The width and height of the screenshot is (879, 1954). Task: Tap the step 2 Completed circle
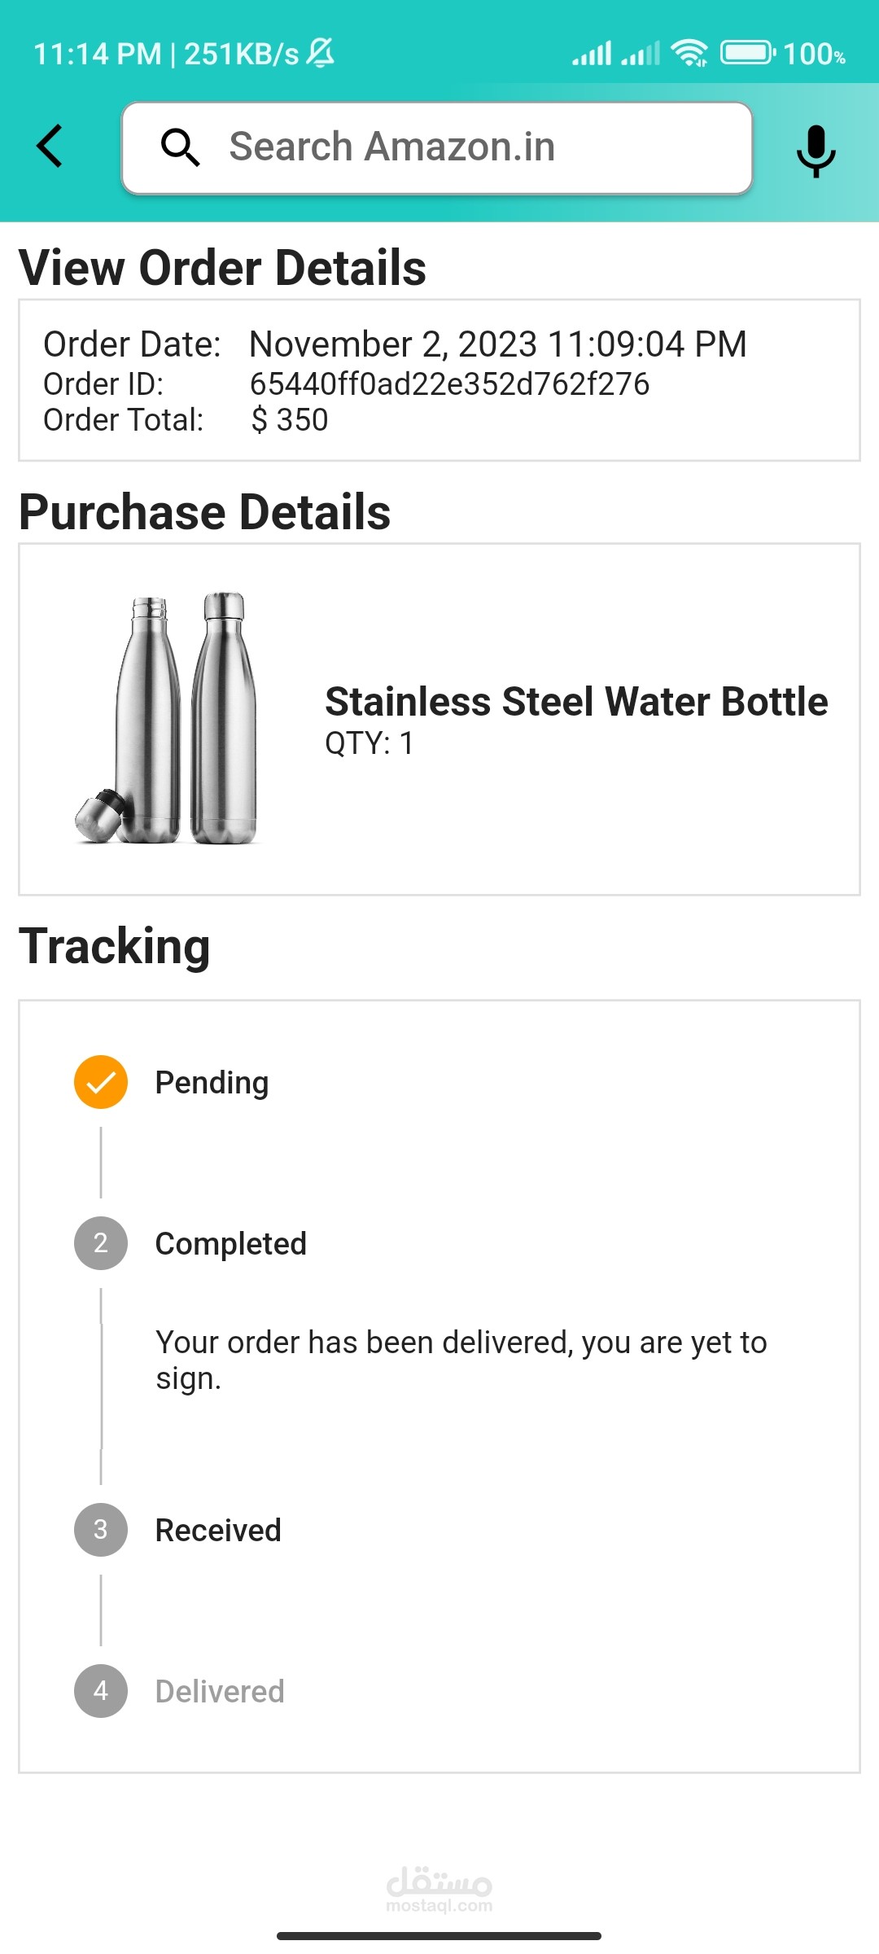click(101, 1243)
